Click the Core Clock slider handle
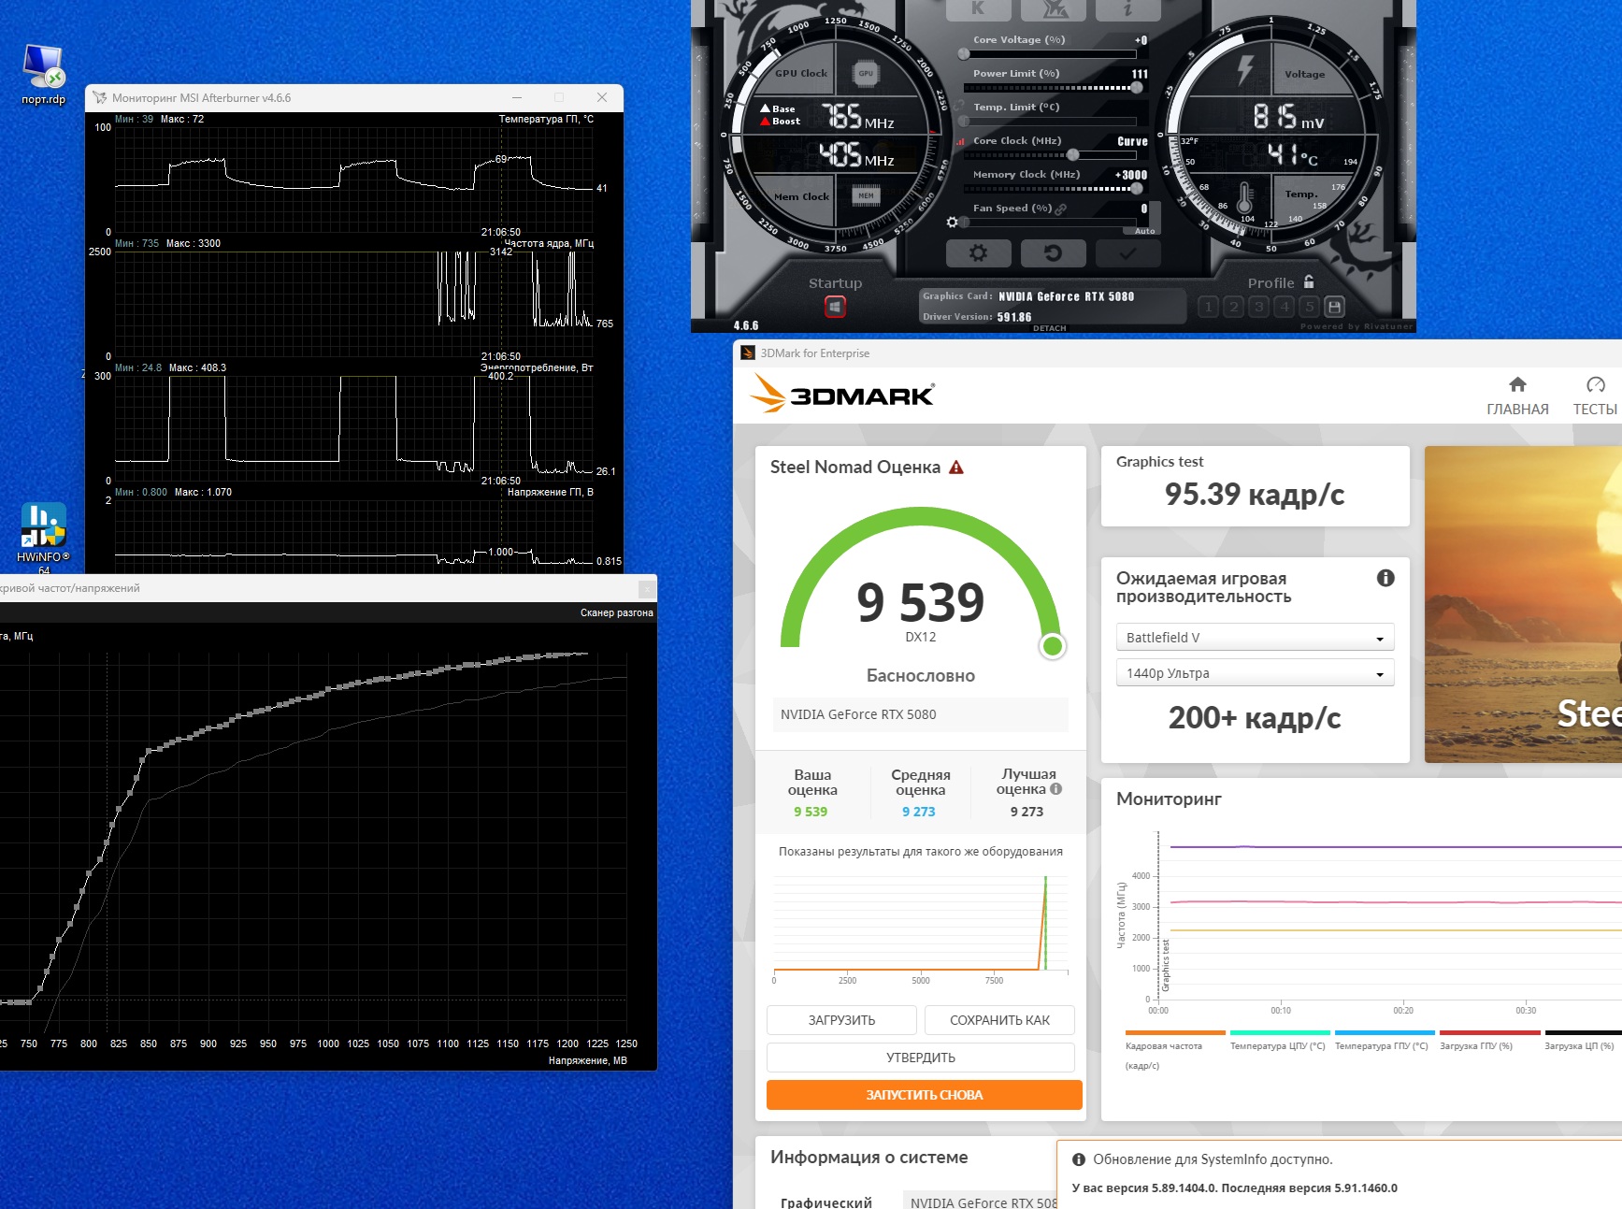The image size is (1622, 1209). point(1073,154)
